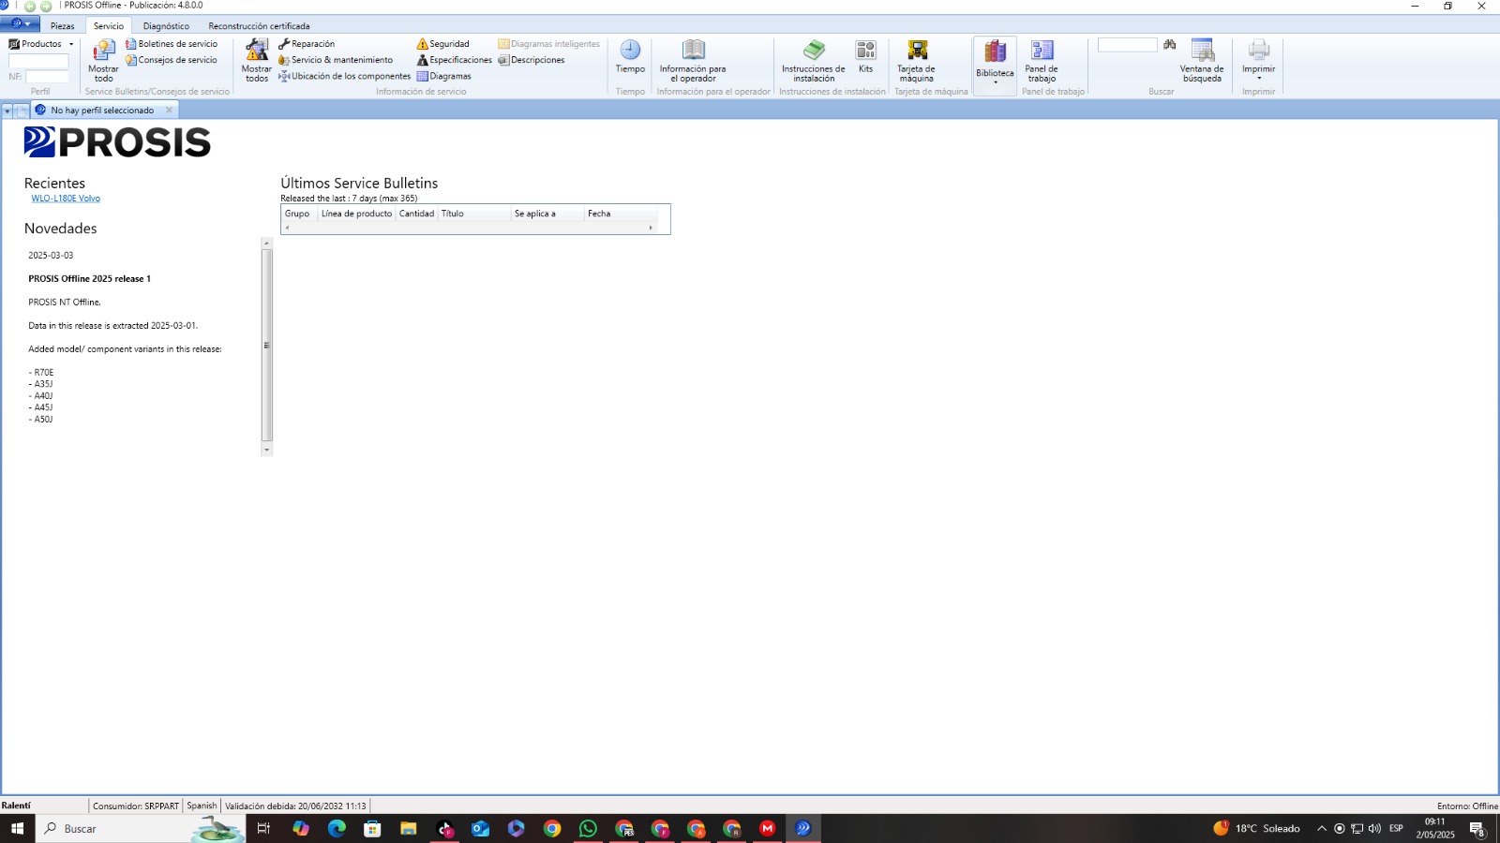Open the Diagramas section
Screen dimensions: 1500x843
(444, 77)
